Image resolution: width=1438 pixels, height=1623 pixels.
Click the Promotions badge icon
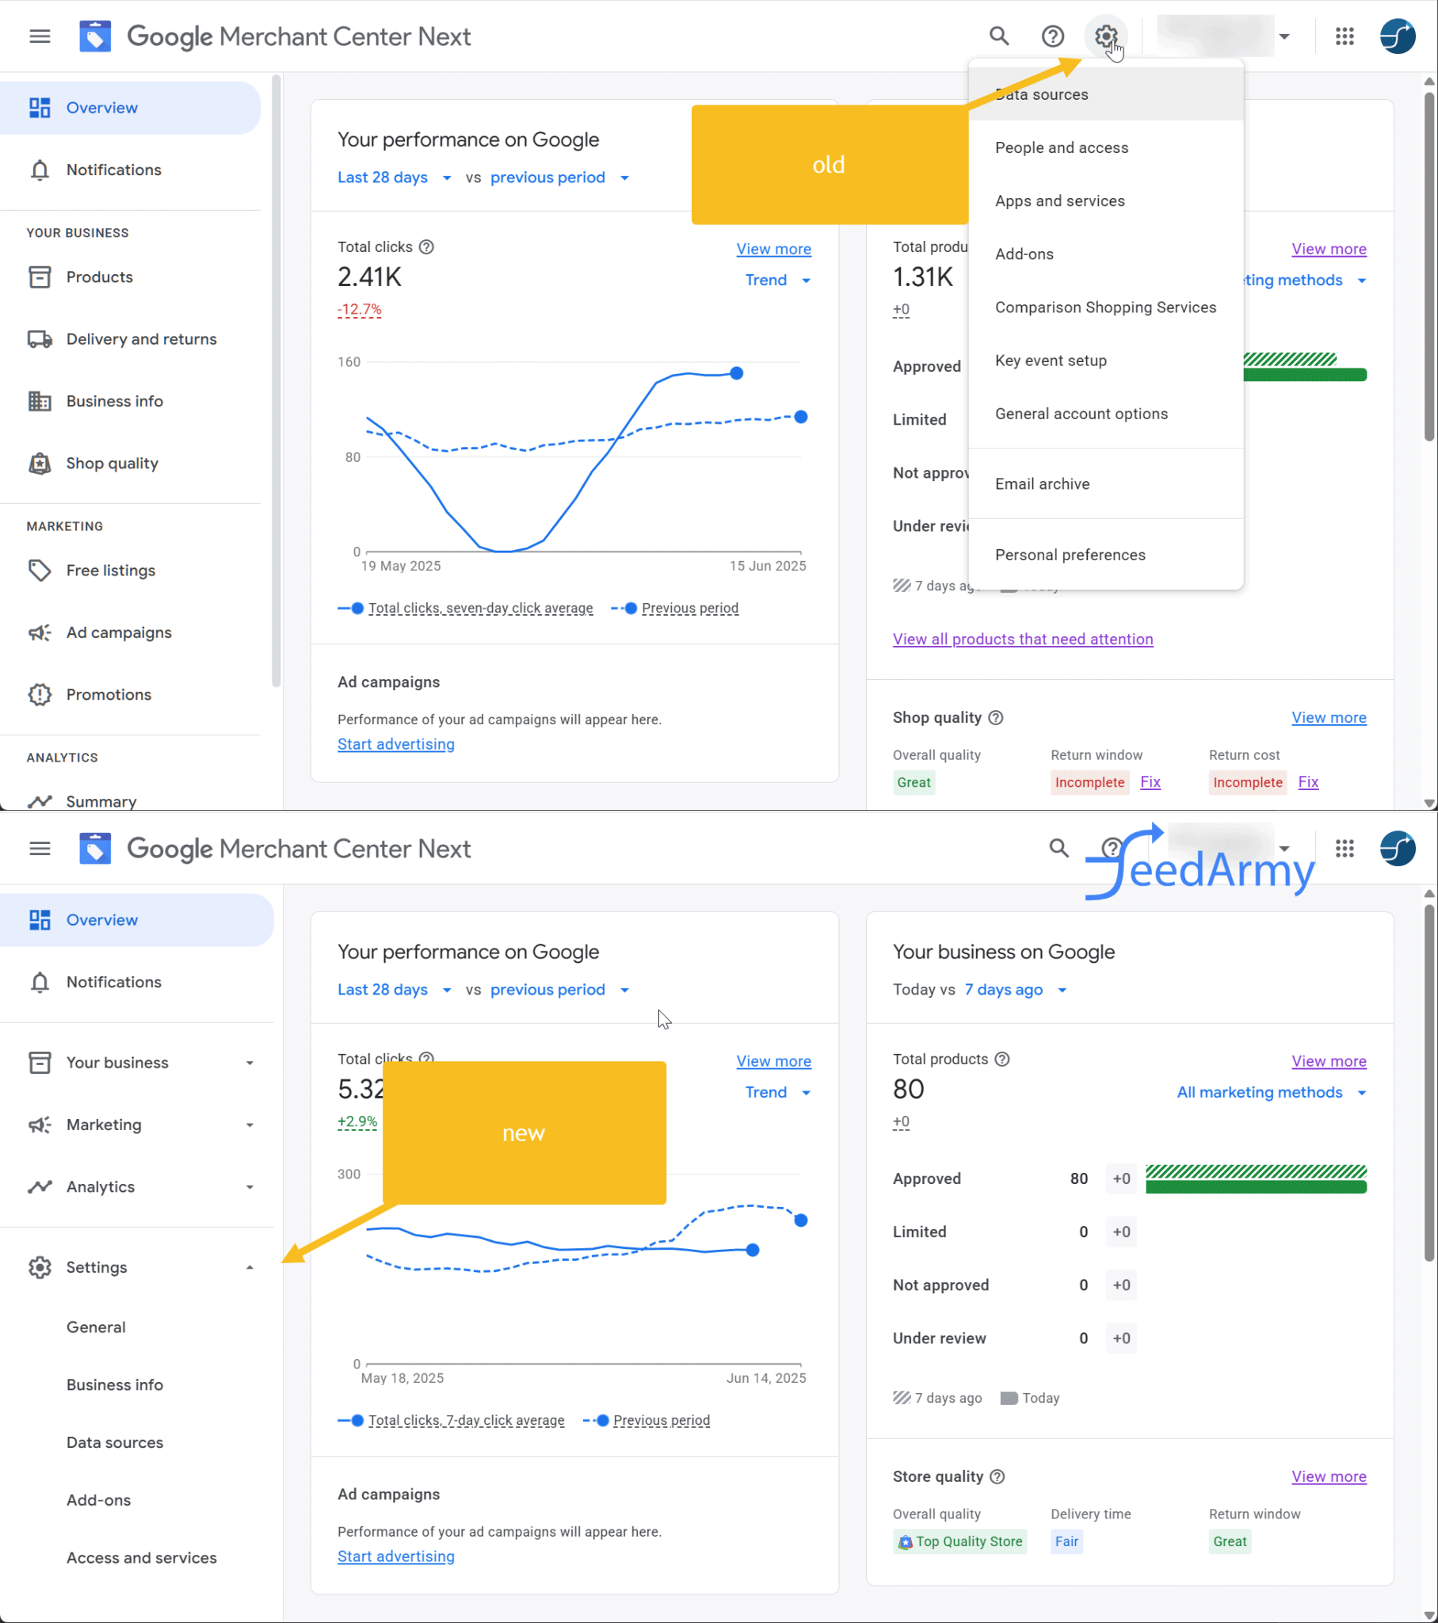tap(40, 695)
